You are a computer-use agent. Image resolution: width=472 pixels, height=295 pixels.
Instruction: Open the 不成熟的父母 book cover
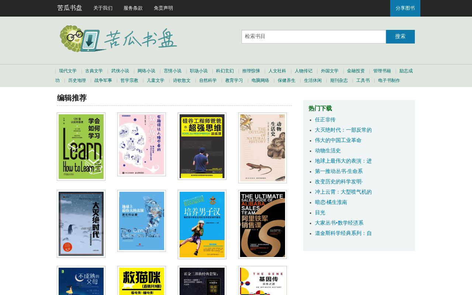81,281
